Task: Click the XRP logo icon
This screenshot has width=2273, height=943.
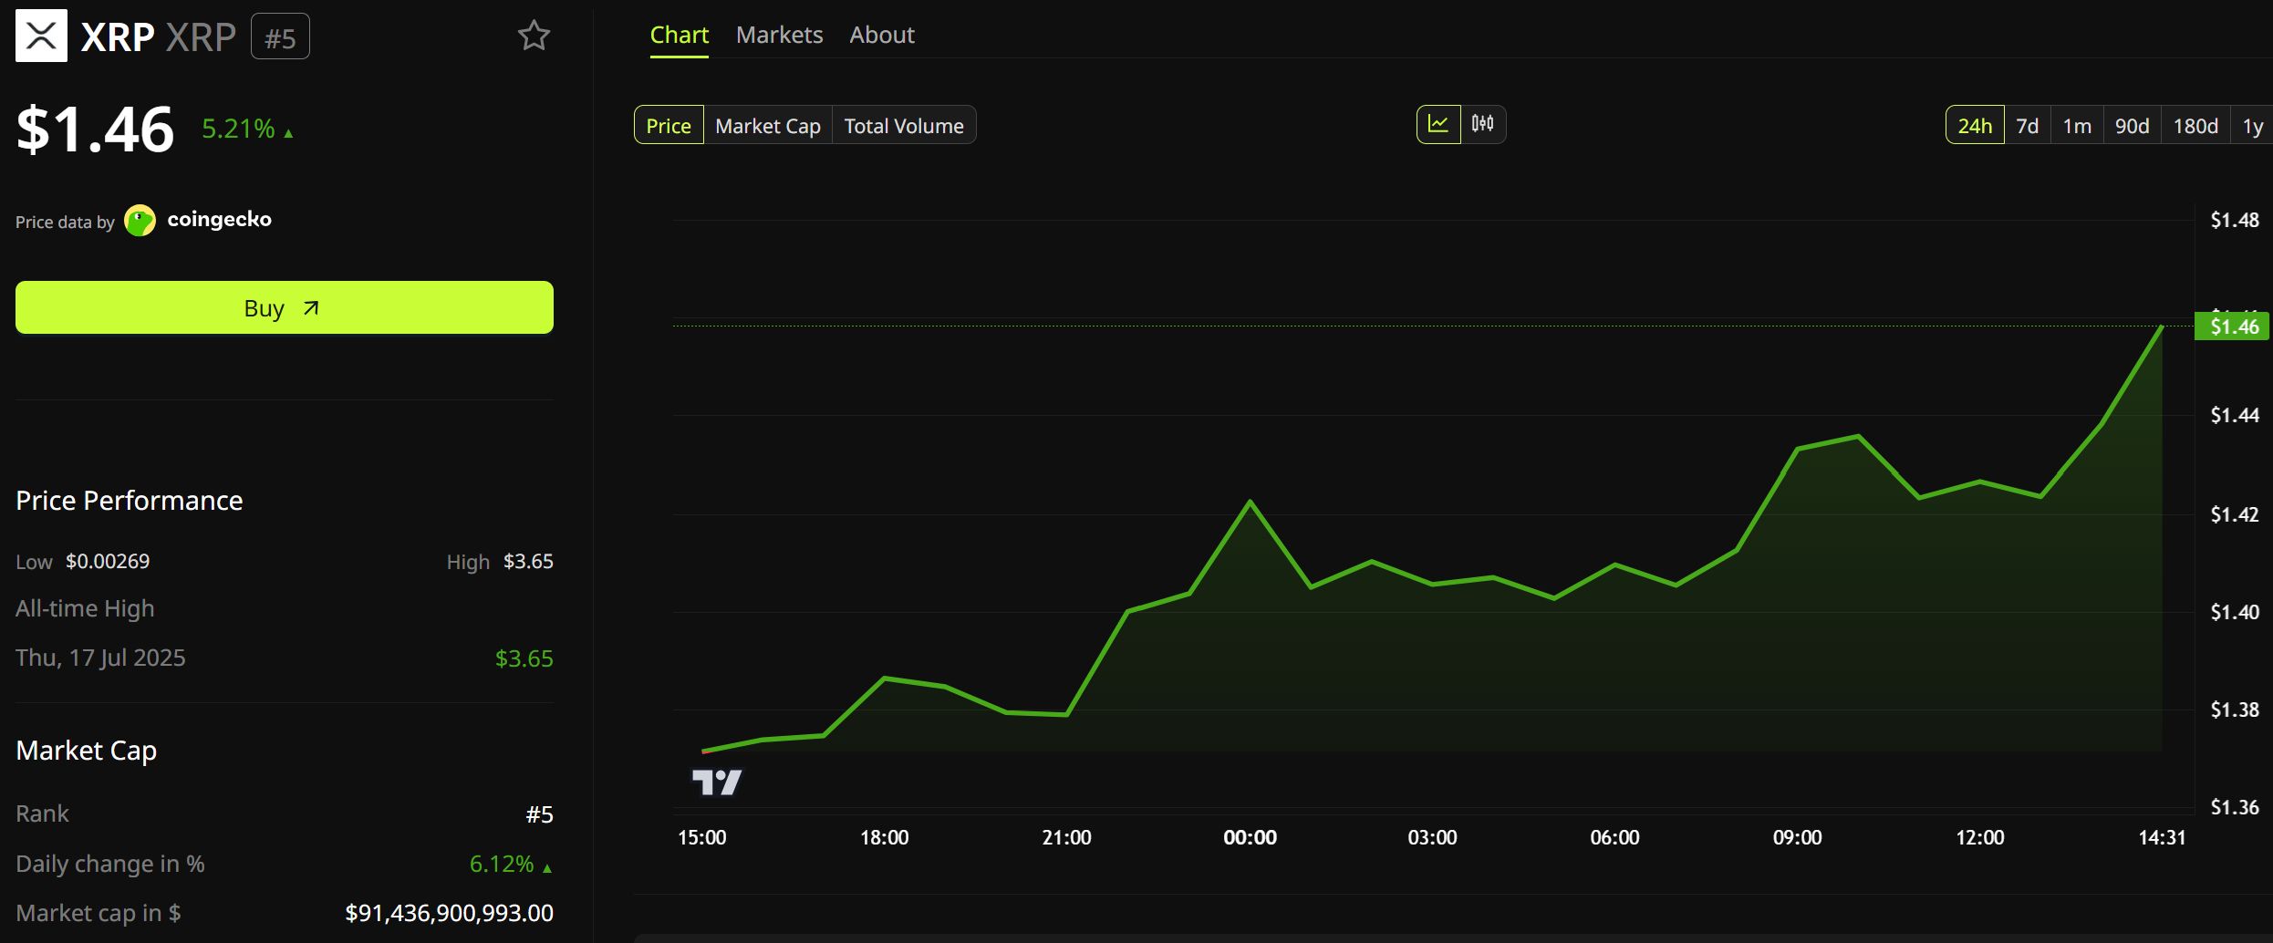Action: tap(41, 36)
